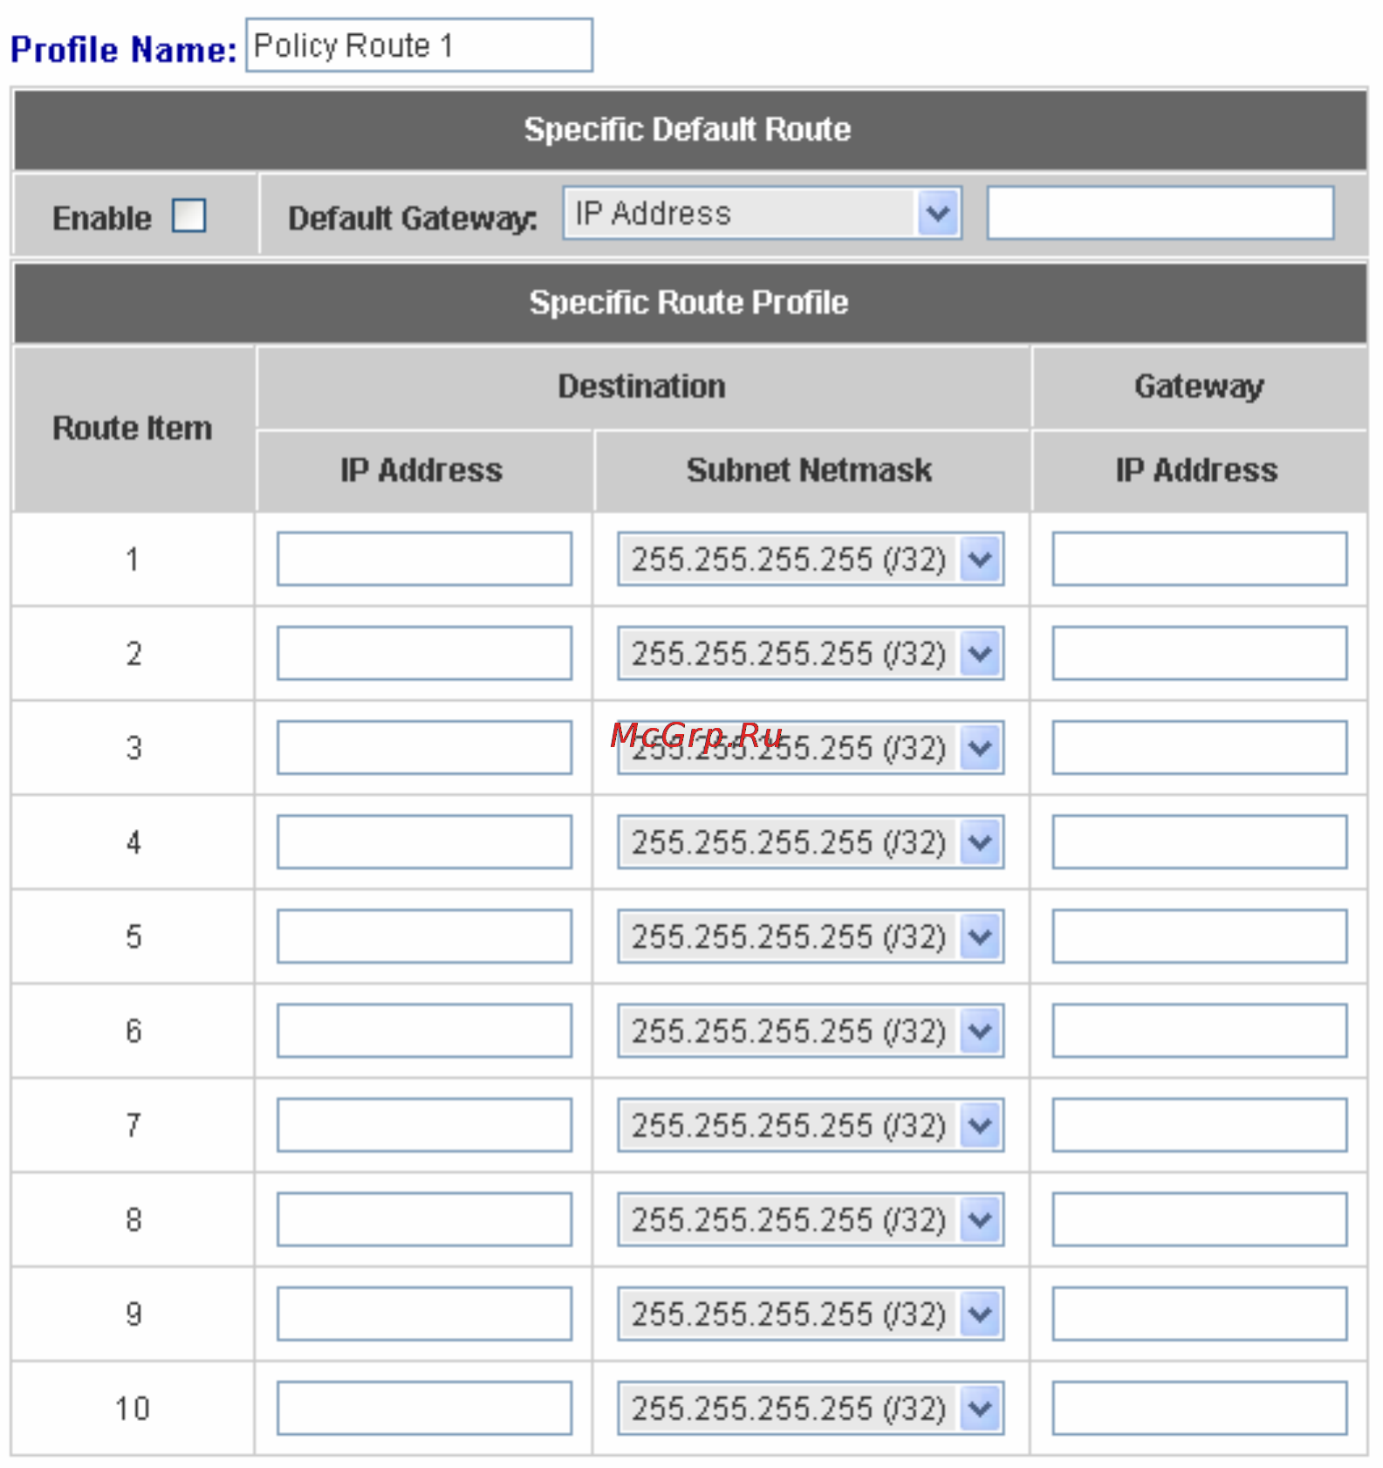The image size is (1383, 1468).
Task: Click the gateway IP field for route 9
Action: click(x=1199, y=1314)
